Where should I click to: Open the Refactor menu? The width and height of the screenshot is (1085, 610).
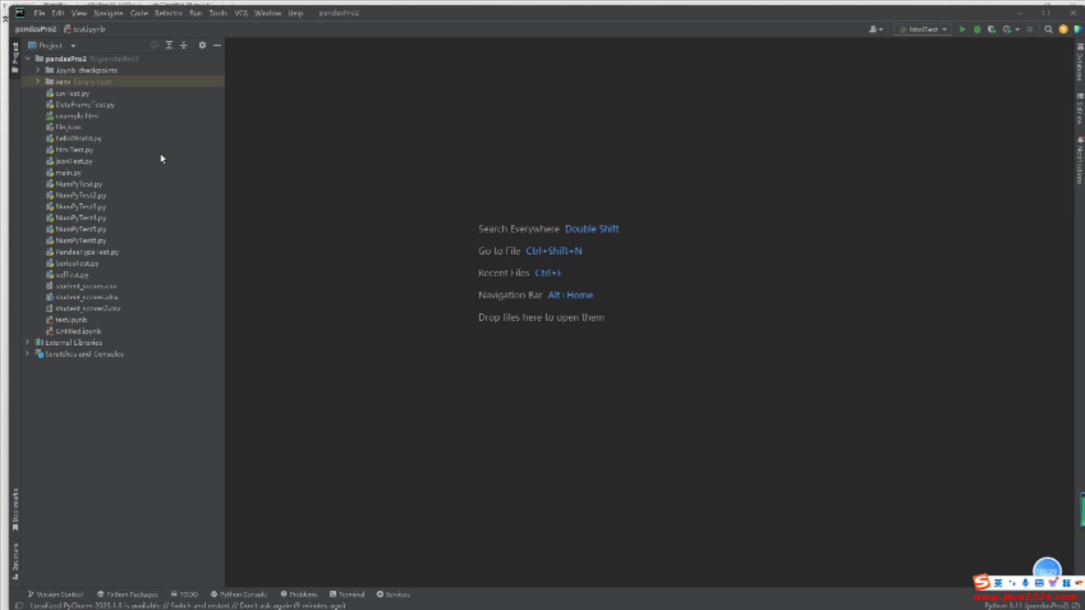pos(168,13)
